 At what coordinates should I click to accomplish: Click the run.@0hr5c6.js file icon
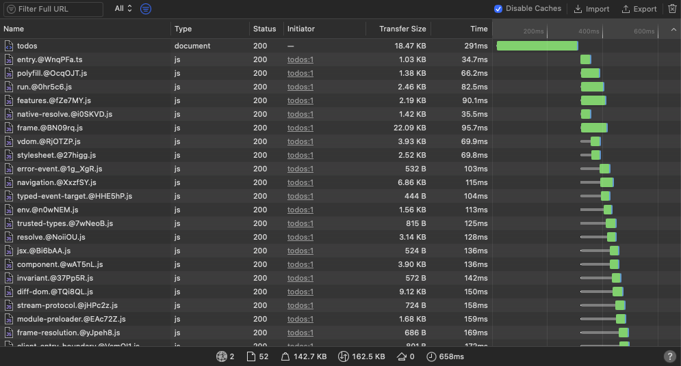point(9,87)
